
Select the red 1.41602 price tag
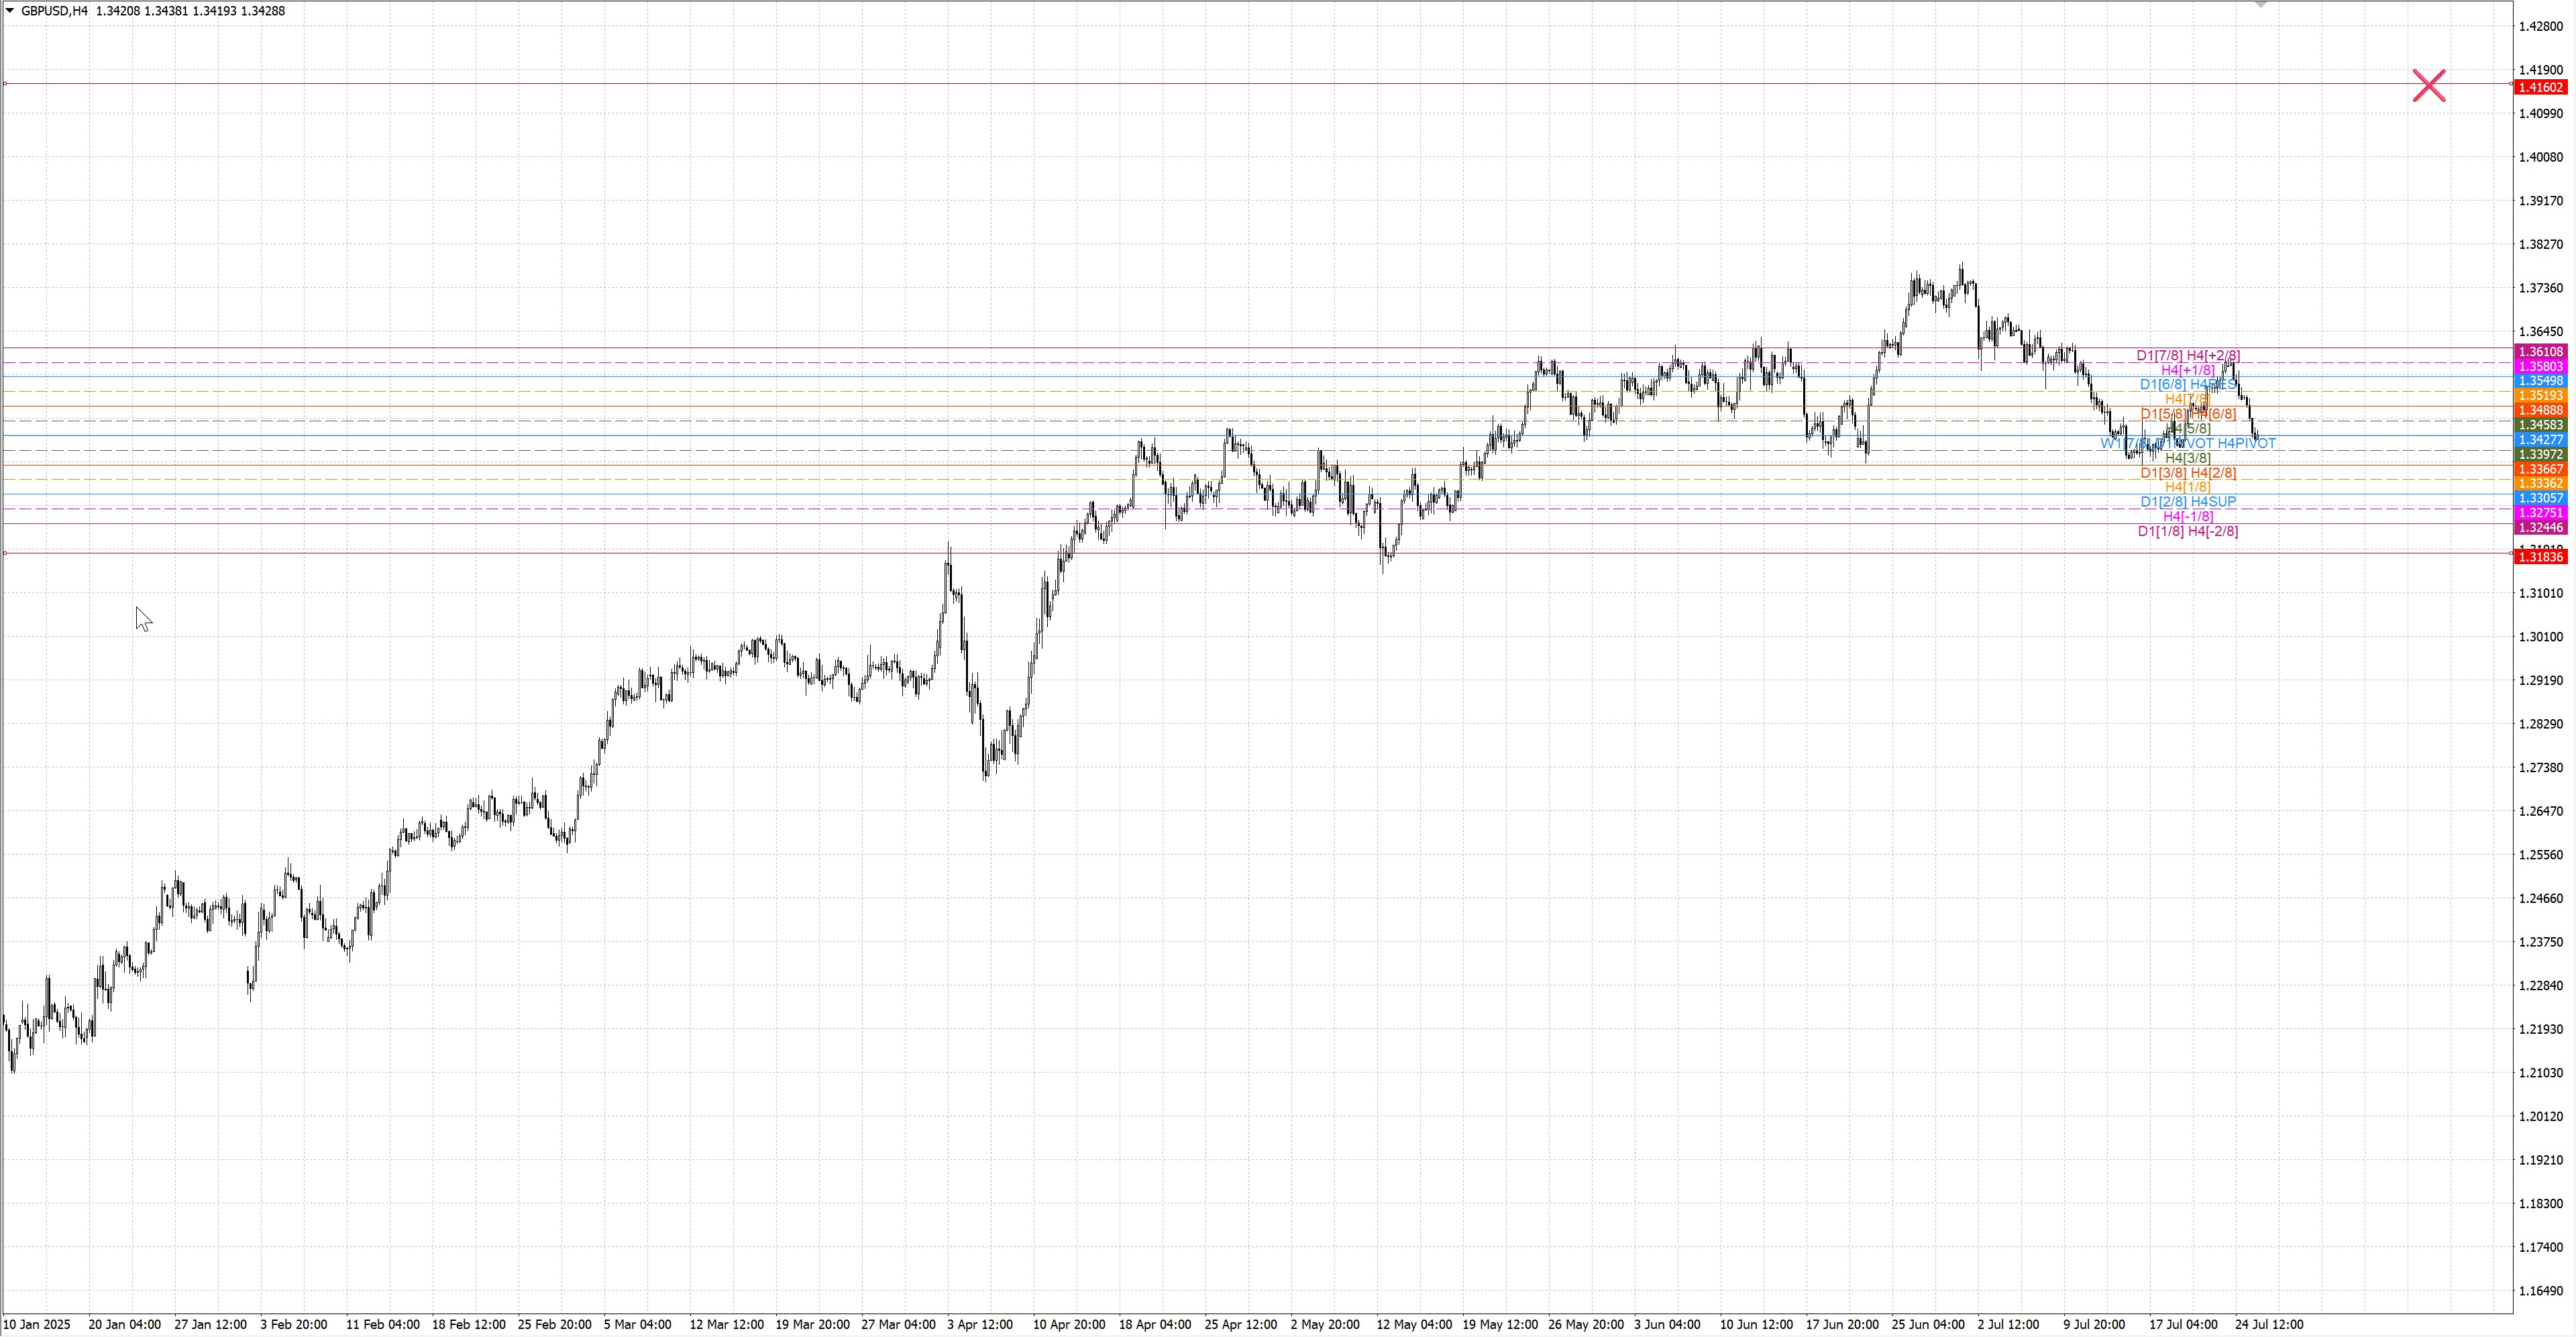2540,88
